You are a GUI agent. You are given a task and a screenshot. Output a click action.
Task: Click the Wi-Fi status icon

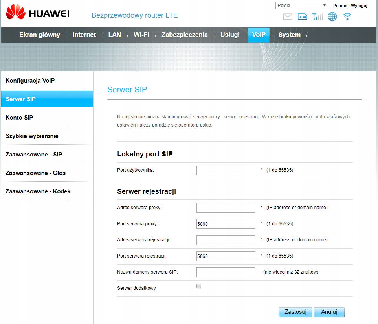pos(347,17)
